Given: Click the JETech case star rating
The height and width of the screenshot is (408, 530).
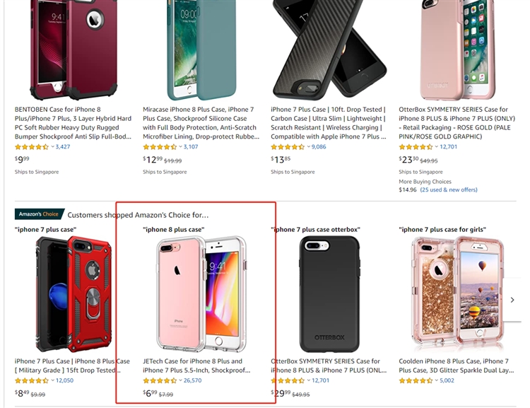Looking at the screenshot, I should coord(160,380).
